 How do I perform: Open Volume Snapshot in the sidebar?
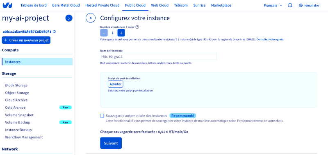pyautogui.click(x=19, y=115)
